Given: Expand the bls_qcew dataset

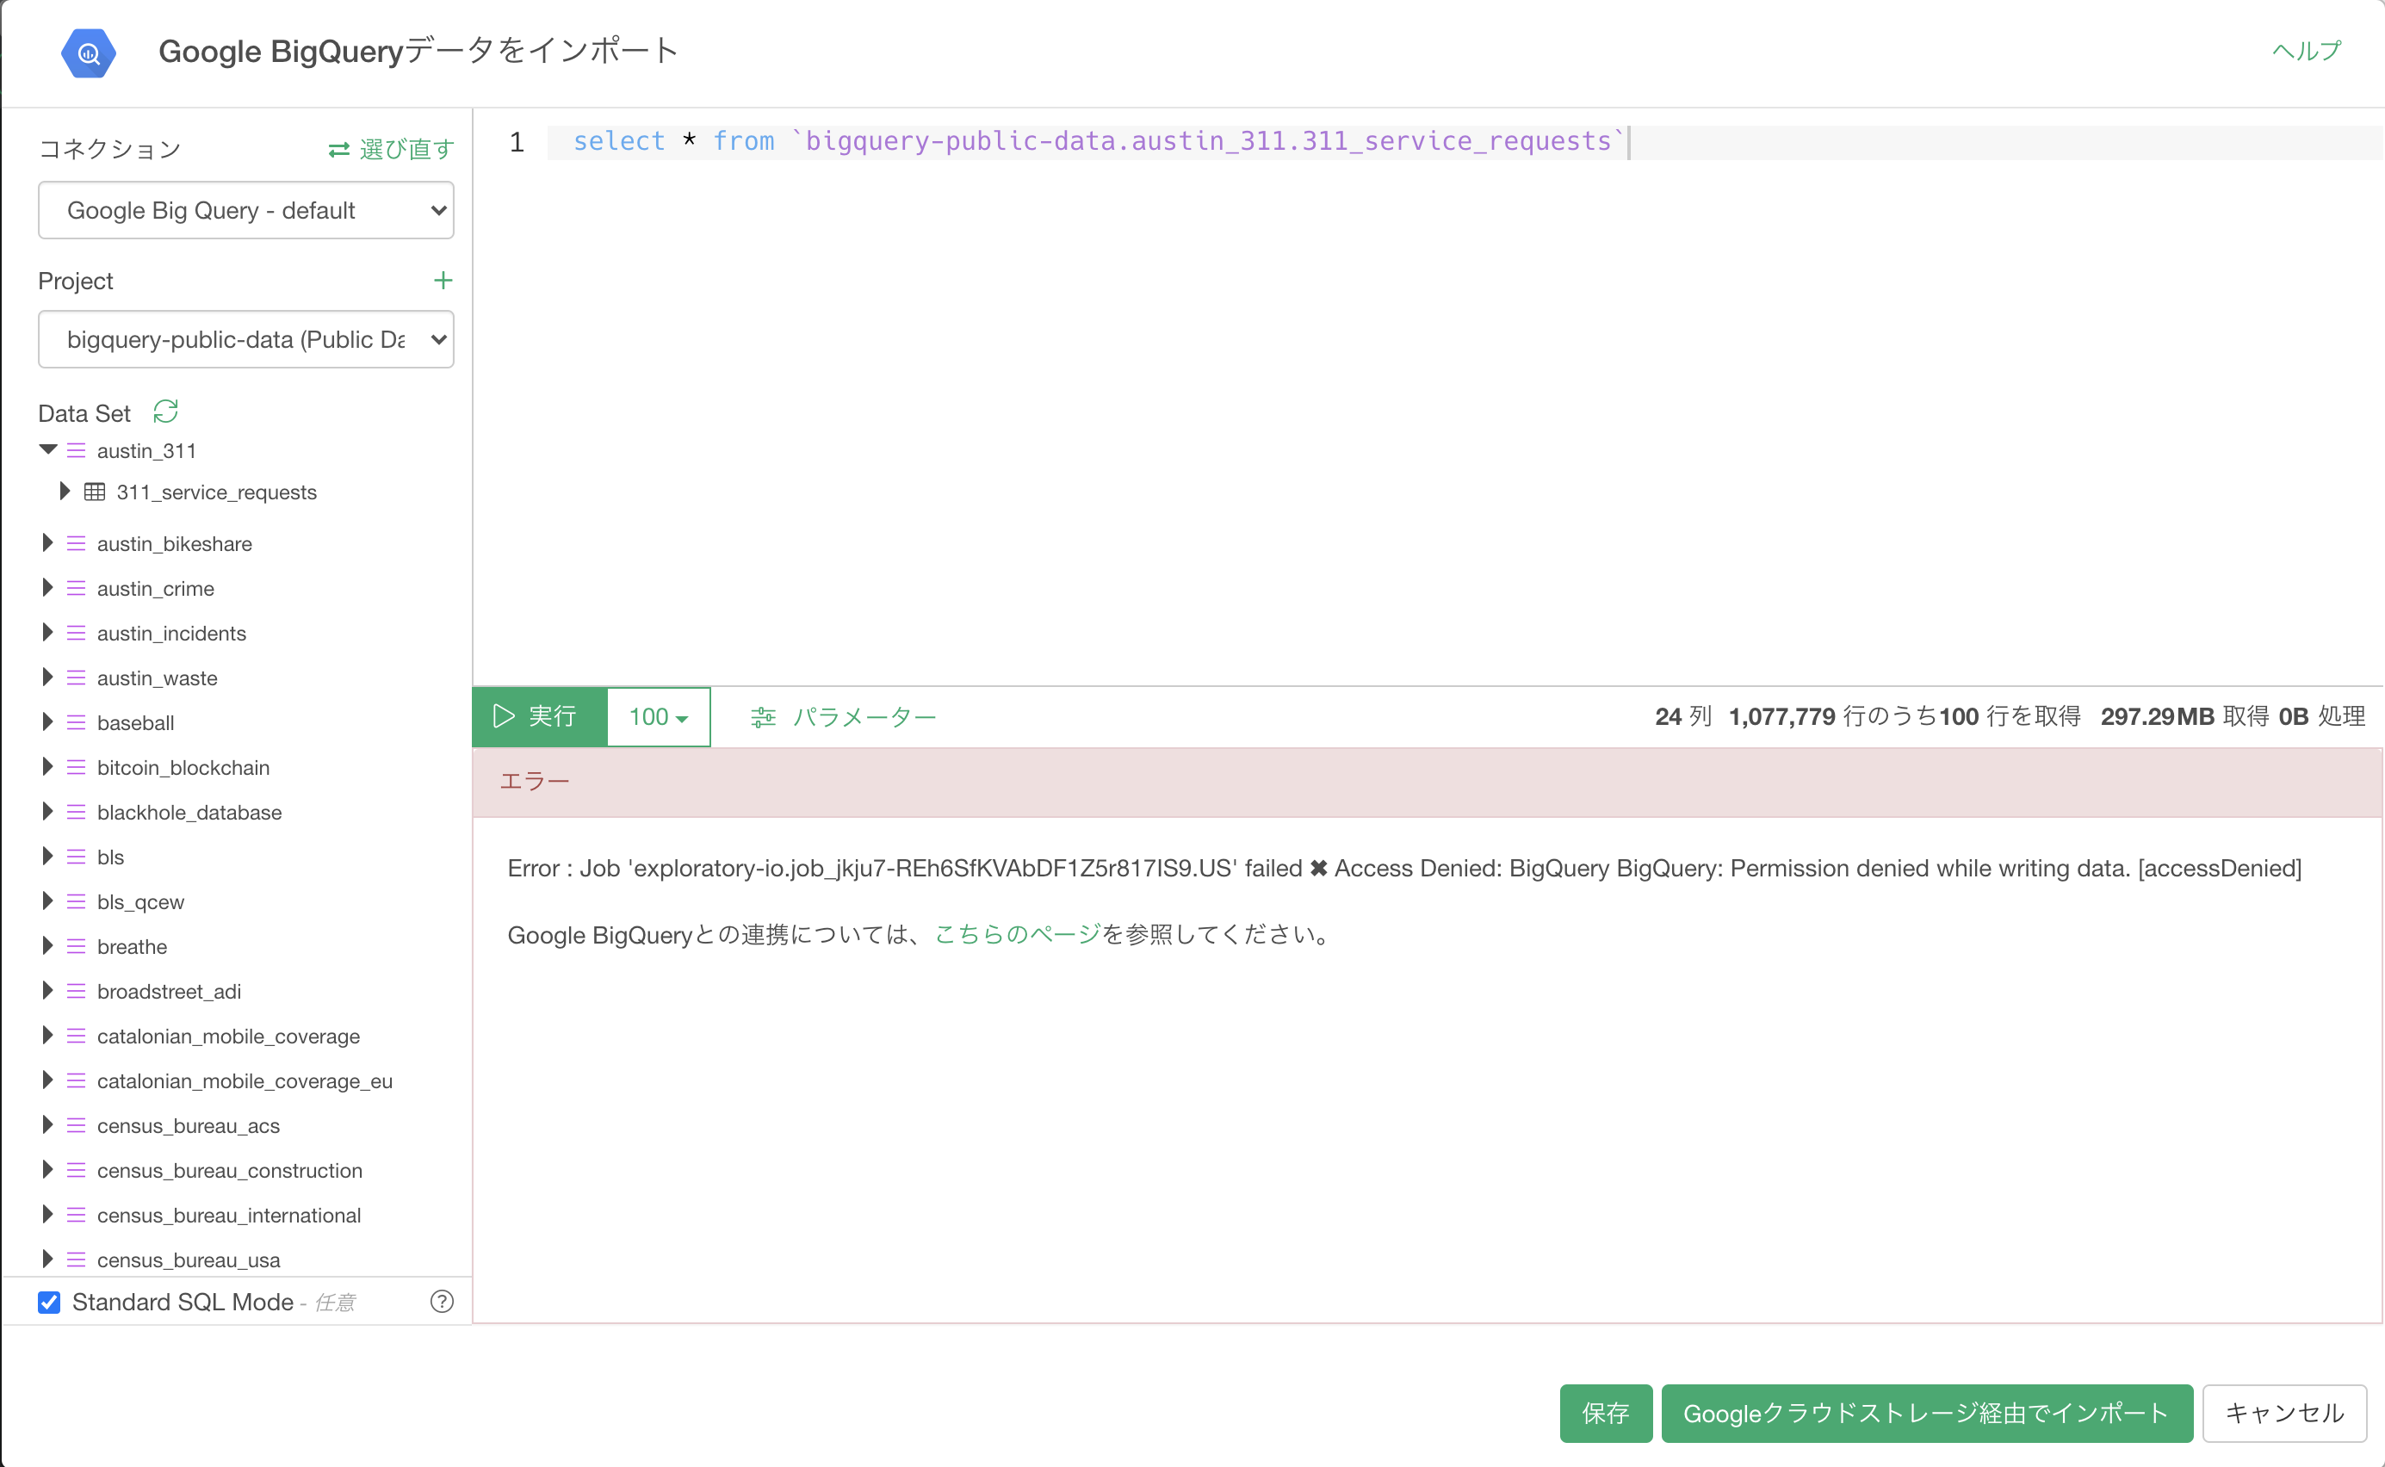Looking at the screenshot, I should [46, 901].
